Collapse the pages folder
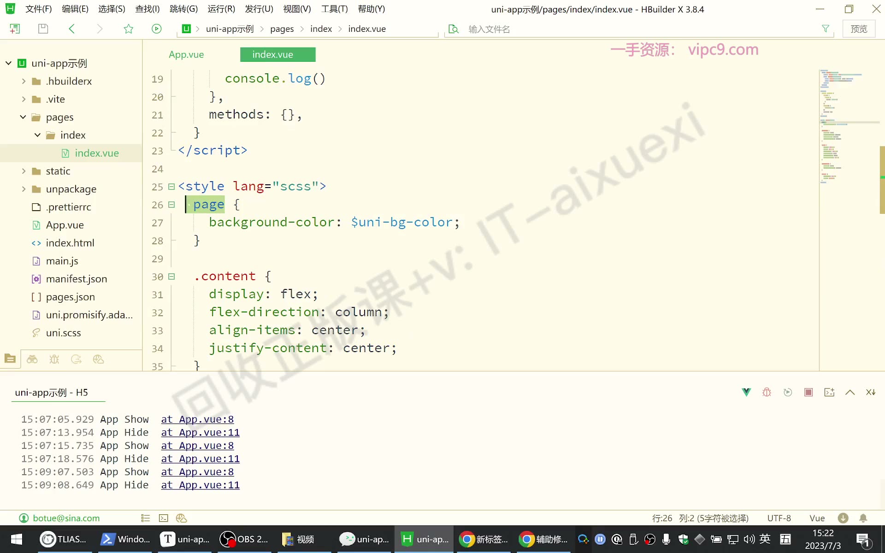Image resolution: width=885 pixels, height=553 pixels. tap(23, 117)
